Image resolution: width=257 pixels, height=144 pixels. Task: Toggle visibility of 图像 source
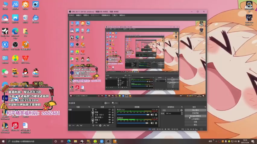tap(110, 112)
